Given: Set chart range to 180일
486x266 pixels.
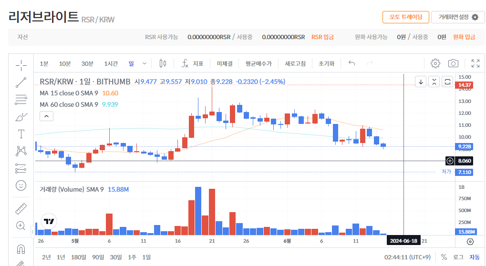Looking at the screenshot, I should 79,257.
